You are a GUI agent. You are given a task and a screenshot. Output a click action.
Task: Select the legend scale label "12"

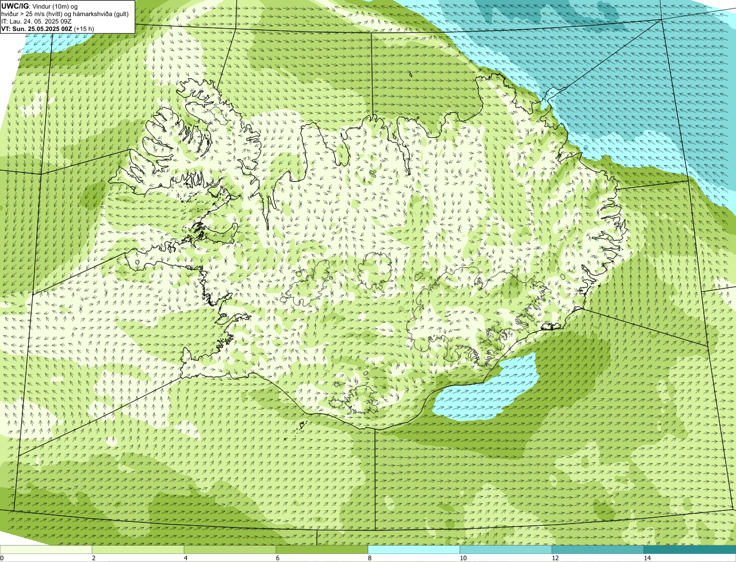(x=555, y=558)
